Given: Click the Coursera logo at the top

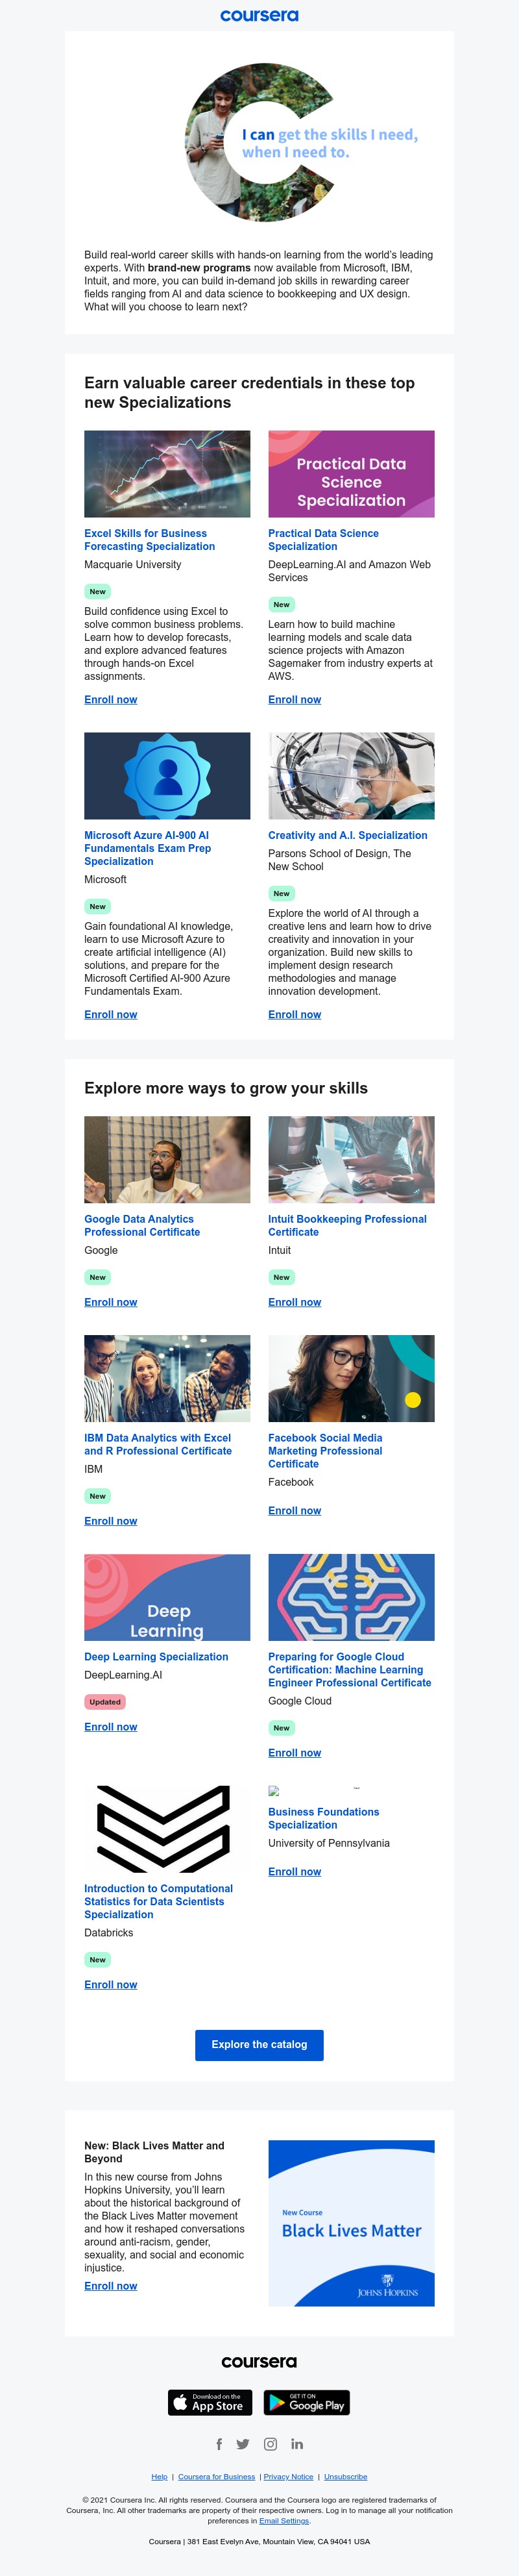Looking at the screenshot, I should [x=259, y=16].
